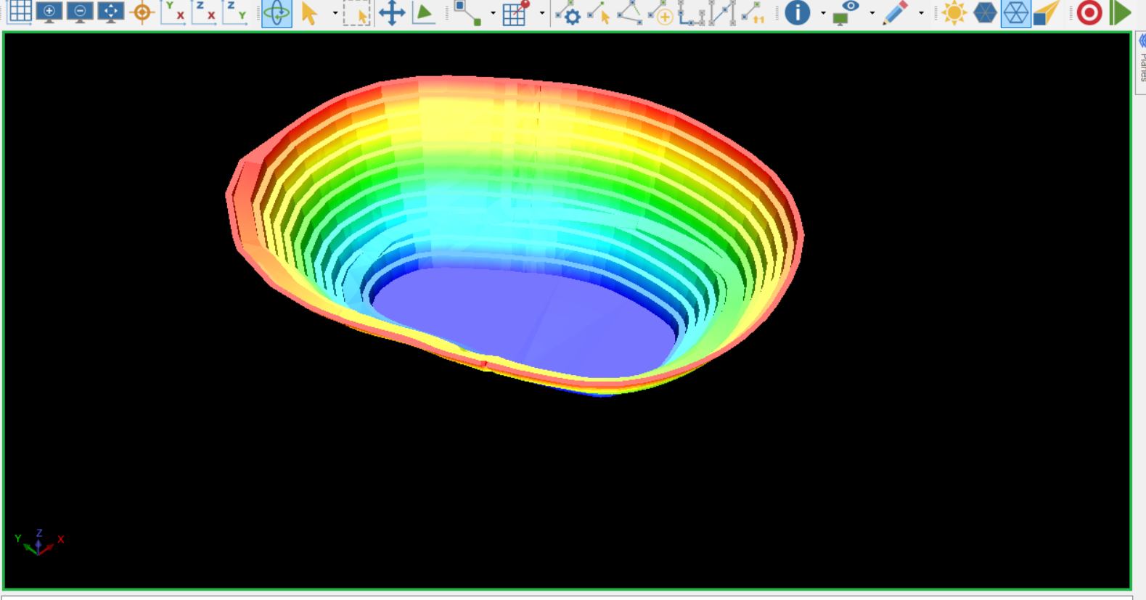The height and width of the screenshot is (600, 1146).
Task: Click the select point on line tool
Action: (x=599, y=13)
